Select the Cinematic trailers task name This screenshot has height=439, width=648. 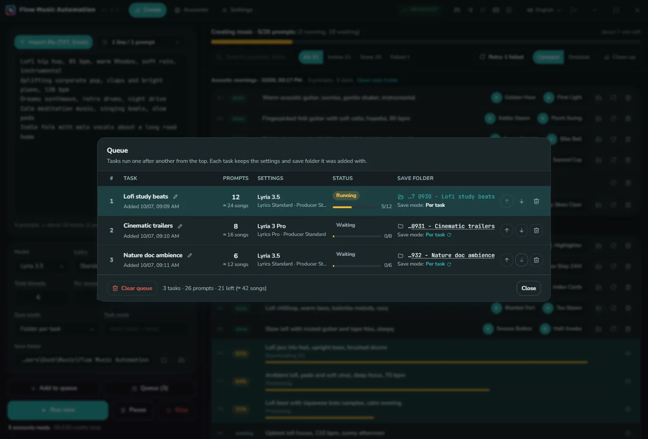(148, 226)
